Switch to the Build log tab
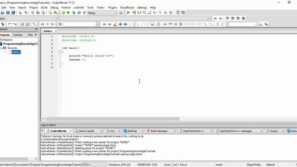The width and height of the screenshot is (297, 167). 132,131
